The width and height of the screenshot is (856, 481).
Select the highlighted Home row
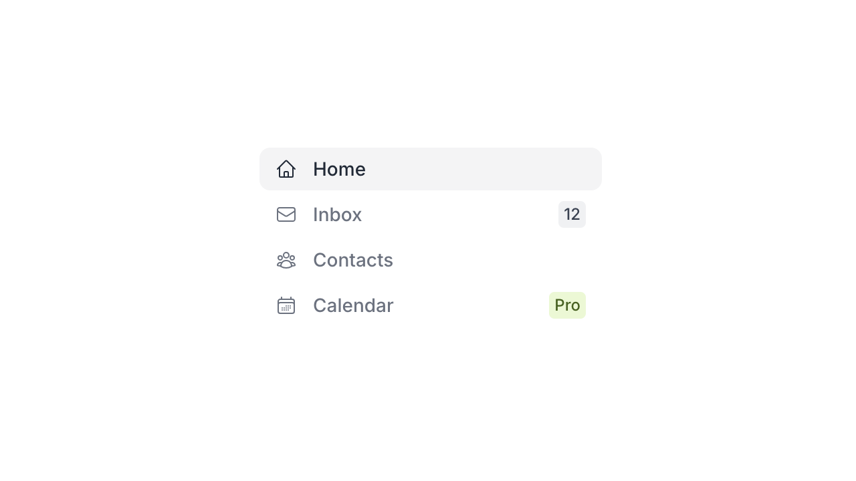click(431, 169)
